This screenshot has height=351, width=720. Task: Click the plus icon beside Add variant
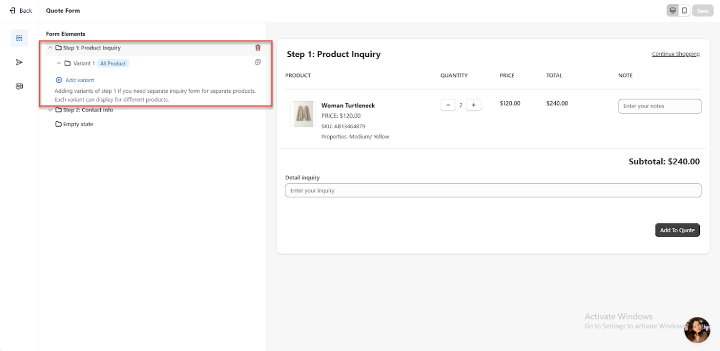point(59,80)
